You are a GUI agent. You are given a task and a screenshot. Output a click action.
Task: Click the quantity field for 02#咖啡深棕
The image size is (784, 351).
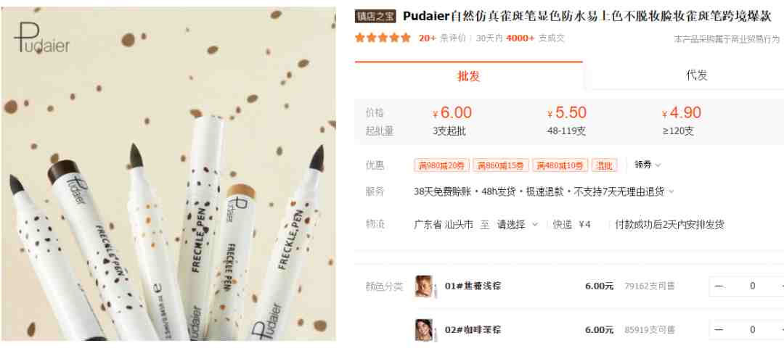753,330
